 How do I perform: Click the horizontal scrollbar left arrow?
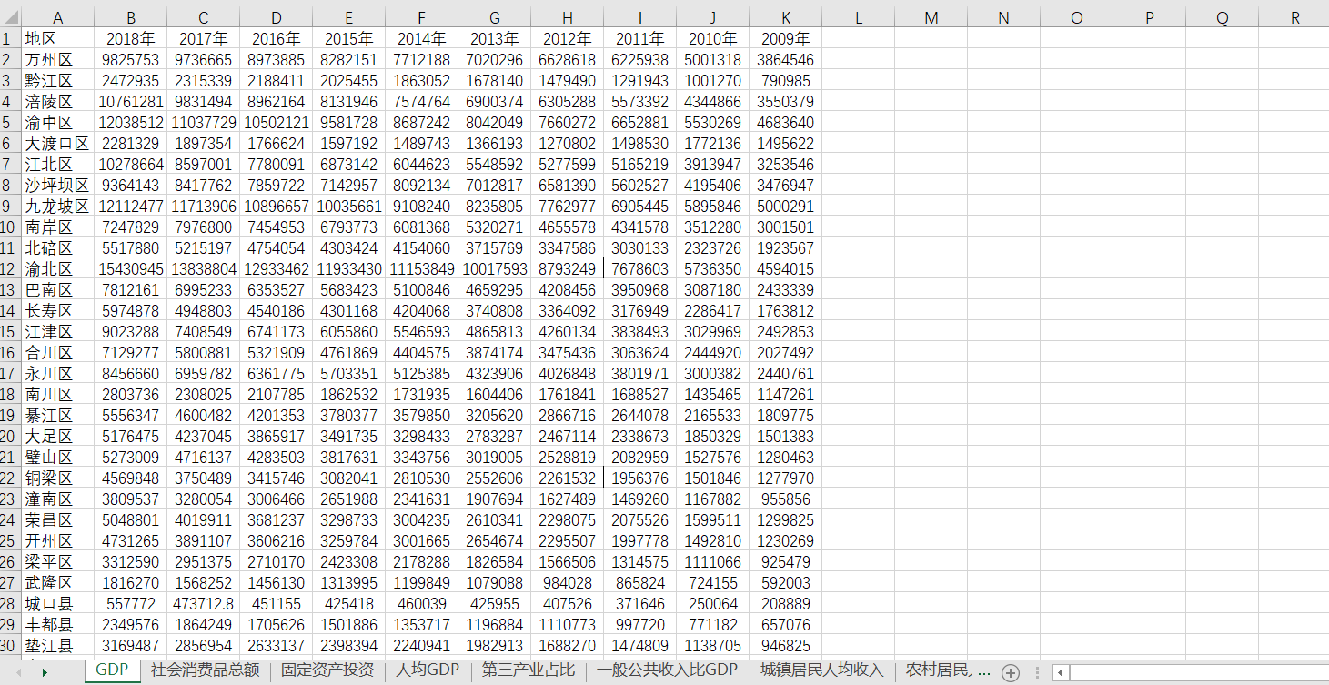pyautogui.click(x=1060, y=672)
